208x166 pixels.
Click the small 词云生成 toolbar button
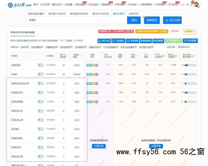point(104,41)
